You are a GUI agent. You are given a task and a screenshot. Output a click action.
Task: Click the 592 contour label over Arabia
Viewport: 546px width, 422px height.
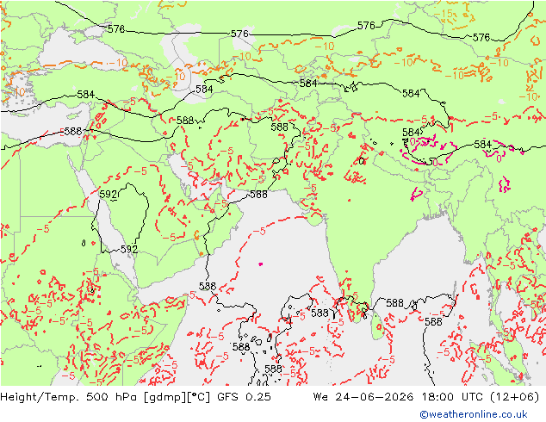click(109, 195)
